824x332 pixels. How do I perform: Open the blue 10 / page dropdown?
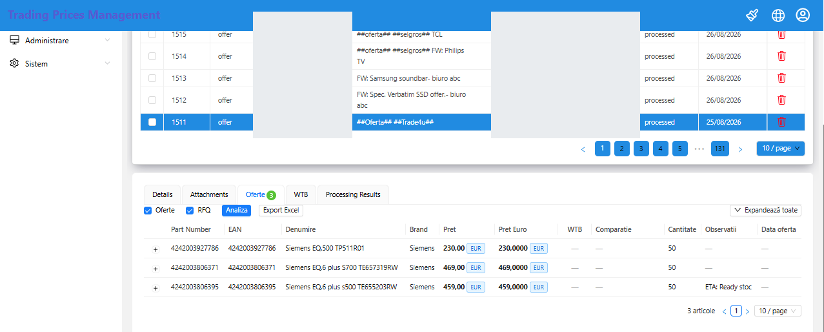[780, 149]
